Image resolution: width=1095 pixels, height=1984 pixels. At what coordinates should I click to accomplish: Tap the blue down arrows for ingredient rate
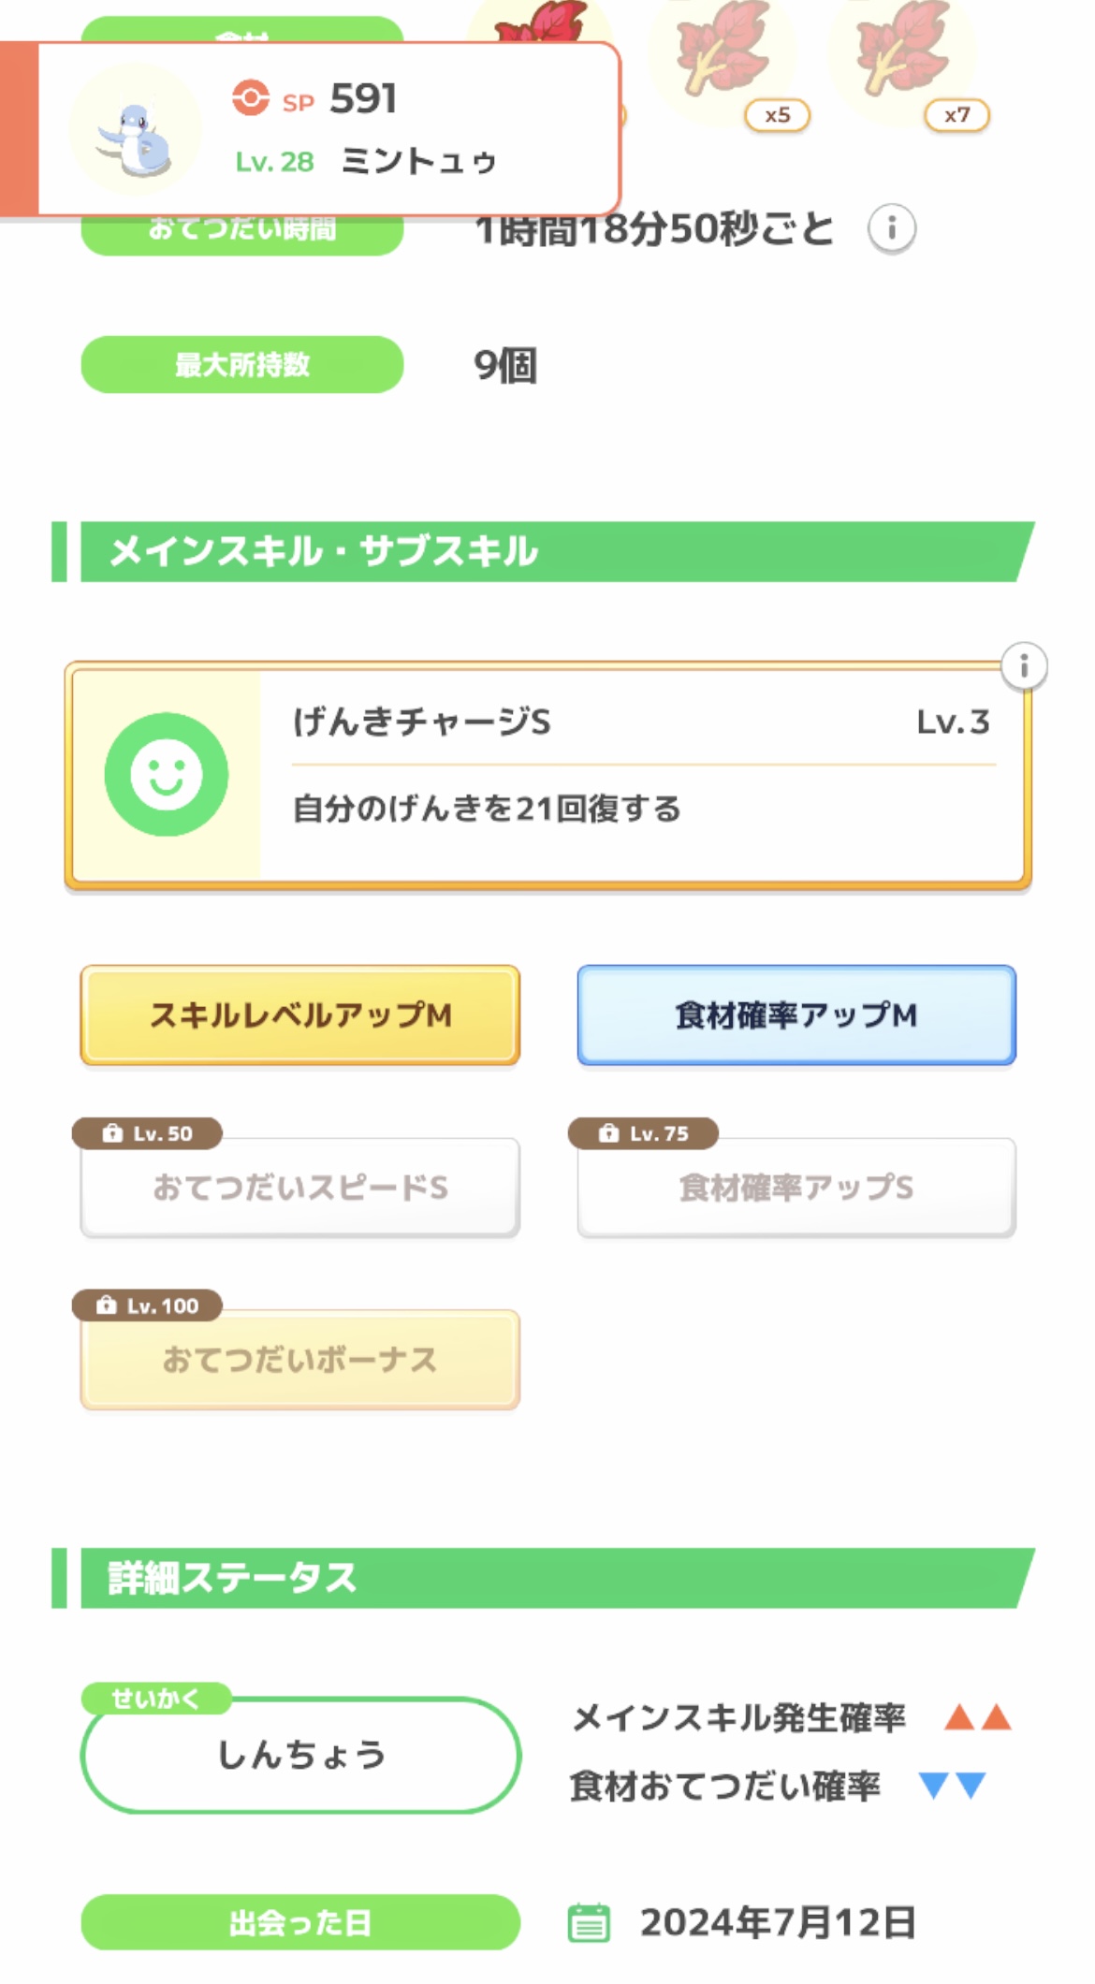tap(953, 1786)
